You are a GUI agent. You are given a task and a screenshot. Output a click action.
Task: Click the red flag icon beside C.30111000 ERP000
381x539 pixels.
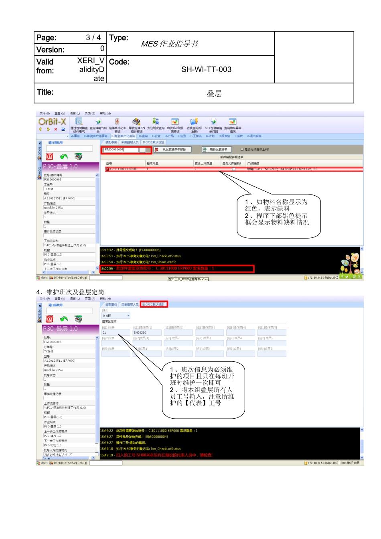point(107,169)
